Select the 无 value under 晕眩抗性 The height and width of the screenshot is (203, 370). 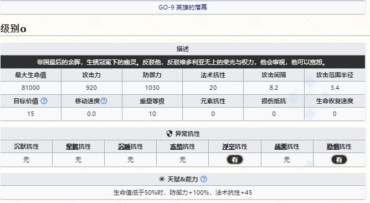[x=78, y=160]
